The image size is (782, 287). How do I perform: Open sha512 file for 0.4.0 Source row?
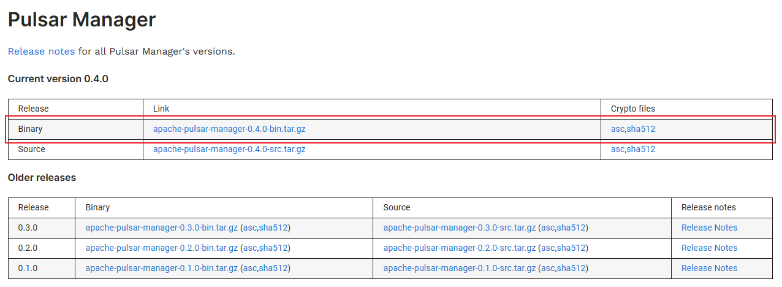641,149
